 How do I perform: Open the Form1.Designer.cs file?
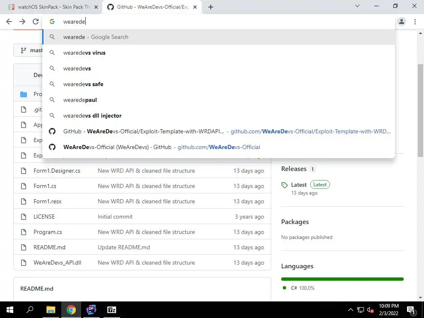[x=57, y=171]
